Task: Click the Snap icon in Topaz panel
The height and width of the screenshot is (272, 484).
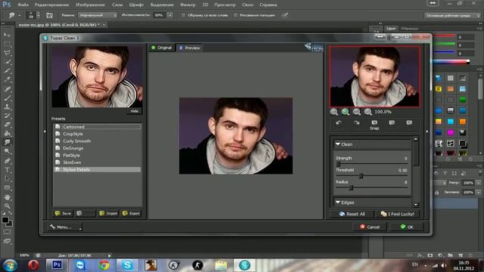Action: pos(374,125)
